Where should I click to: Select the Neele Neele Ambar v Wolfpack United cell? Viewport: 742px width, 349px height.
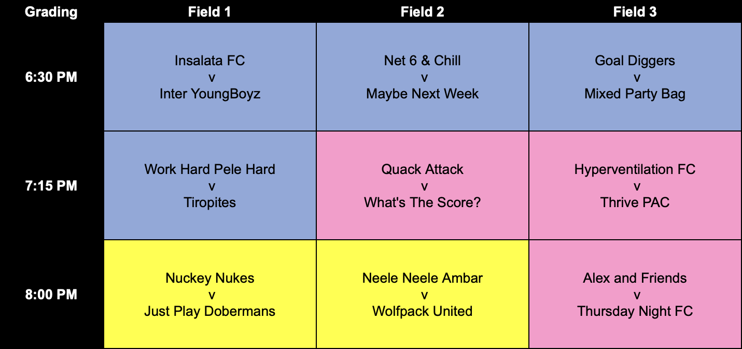(x=423, y=294)
